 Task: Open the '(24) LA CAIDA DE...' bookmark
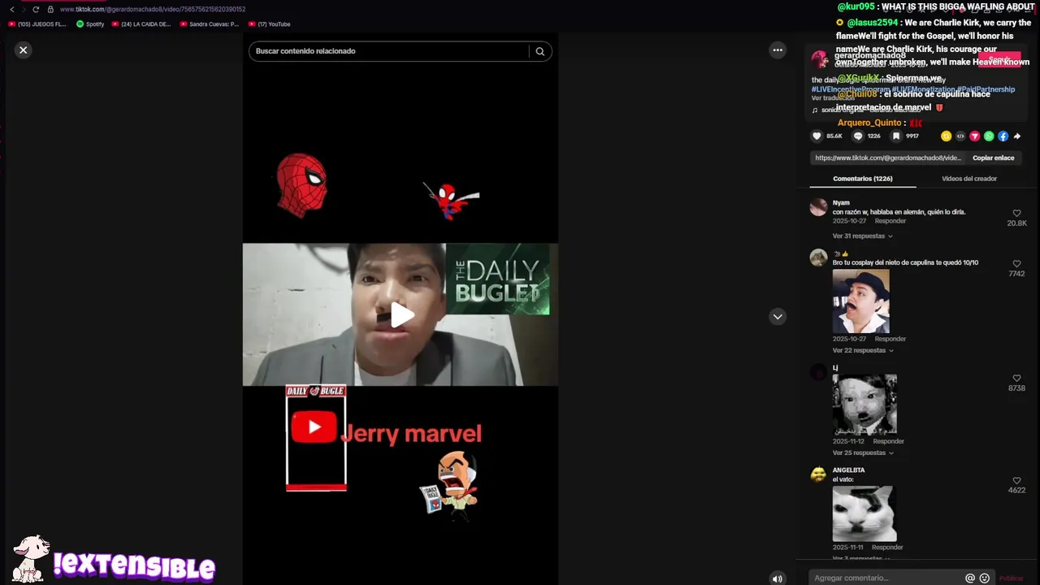[x=141, y=24]
